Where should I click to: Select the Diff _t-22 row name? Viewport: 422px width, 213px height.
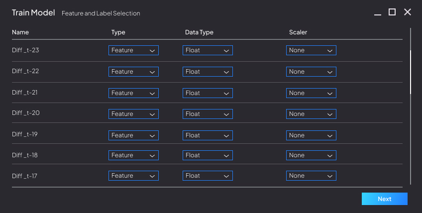[x=25, y=71]
